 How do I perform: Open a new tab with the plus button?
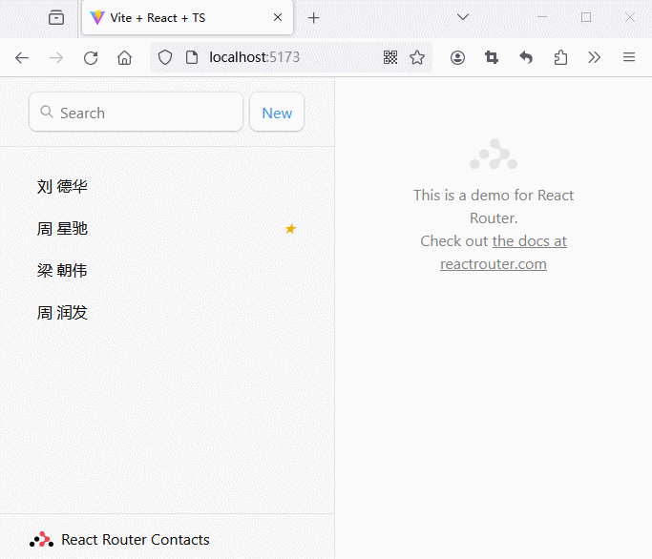pos(314,18)
